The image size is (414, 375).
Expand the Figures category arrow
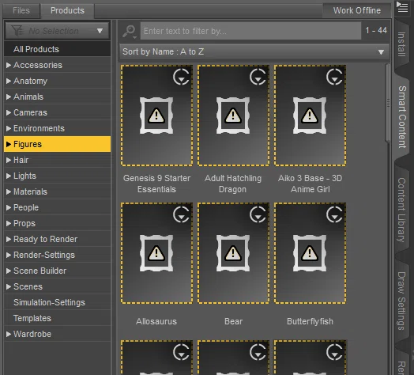9,144
